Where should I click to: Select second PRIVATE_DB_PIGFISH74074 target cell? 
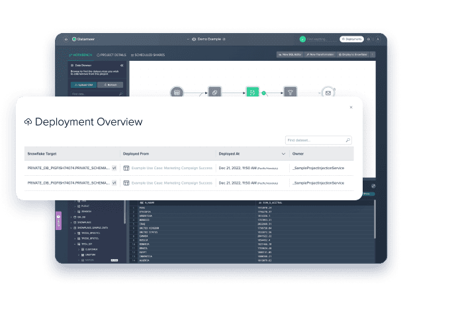tap(69, 183)
